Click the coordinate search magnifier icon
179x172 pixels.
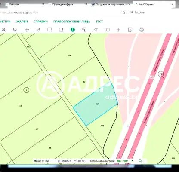[x=140, y=161]
